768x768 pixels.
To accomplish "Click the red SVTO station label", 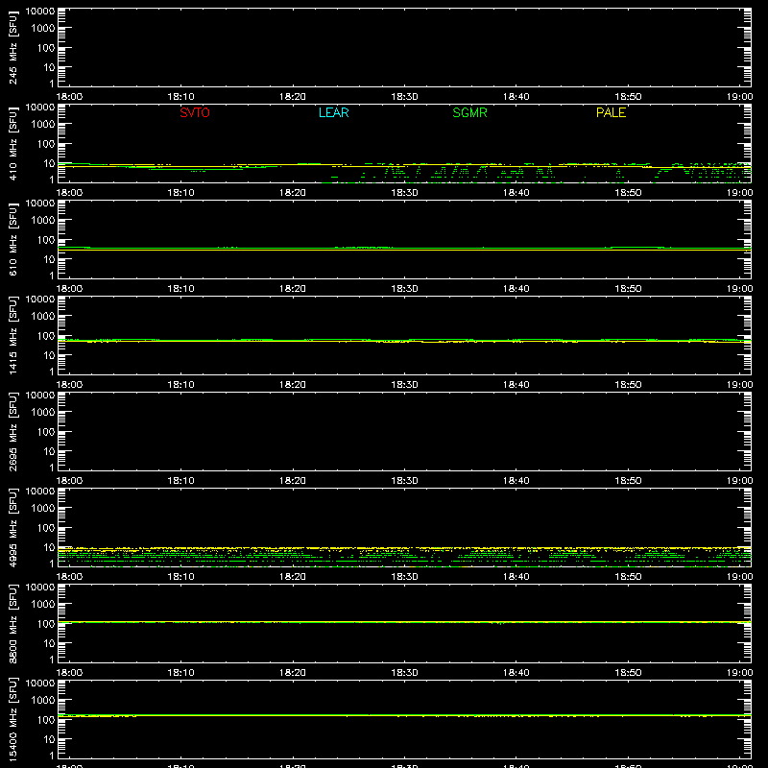I will click(x=195, y=112).
